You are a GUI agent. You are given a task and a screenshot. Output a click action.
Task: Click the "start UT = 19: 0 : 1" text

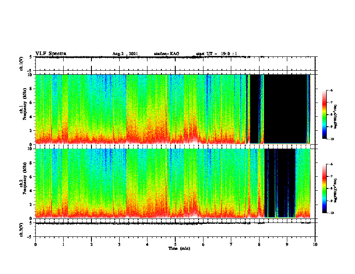pyautogui.click(x=216, y=54)
